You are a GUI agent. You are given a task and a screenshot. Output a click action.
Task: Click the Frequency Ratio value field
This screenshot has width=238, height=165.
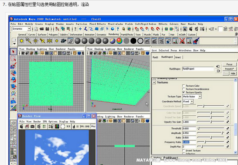(x=189, y=142)
